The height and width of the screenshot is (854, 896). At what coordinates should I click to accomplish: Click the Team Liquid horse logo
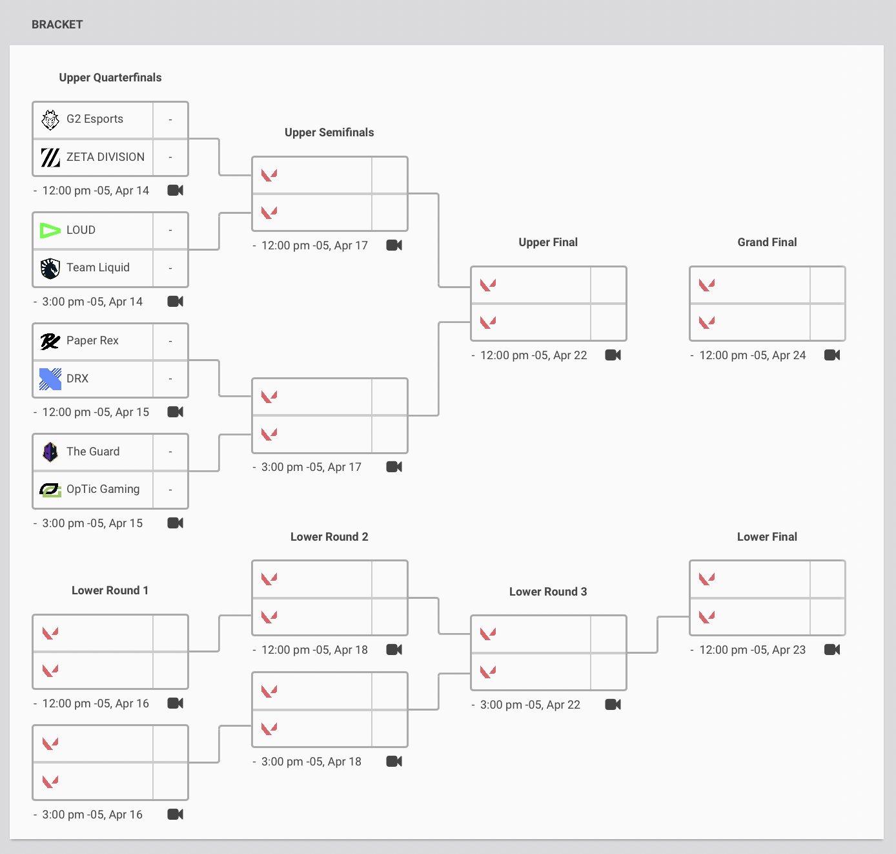coord(50,268)
